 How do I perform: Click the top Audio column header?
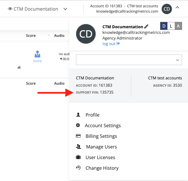coord(59,36)
